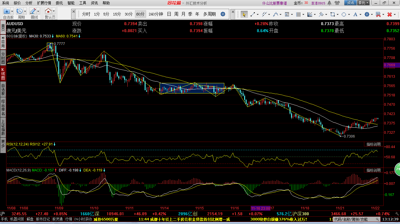The image size is (400, 224).
Task: Open the 分析 menu
Action: coord(29,3)
